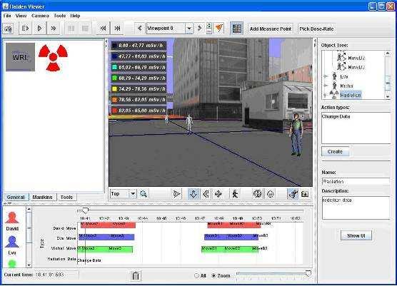Click the red radiation trefoil symbol
This screenshot has width=397, height=286.
53,57
